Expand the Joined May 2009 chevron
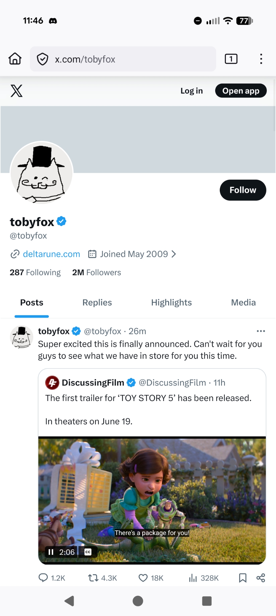 point(174,254)
